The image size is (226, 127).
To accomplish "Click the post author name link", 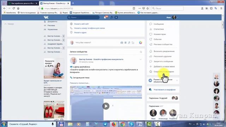I will click(x=101, y=59).
